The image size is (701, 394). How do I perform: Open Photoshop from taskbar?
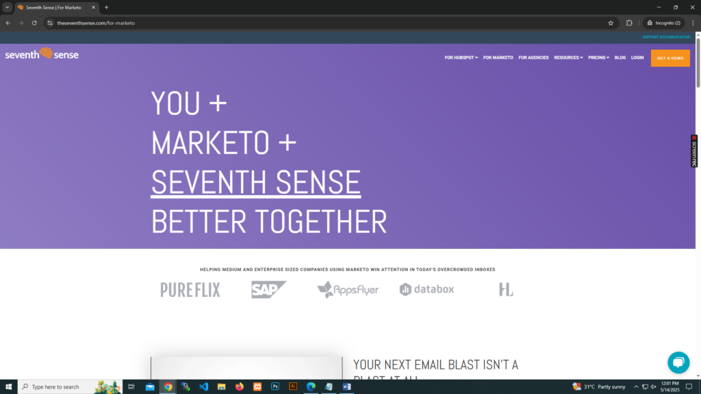pyautogui.click(x=275, y=387)
